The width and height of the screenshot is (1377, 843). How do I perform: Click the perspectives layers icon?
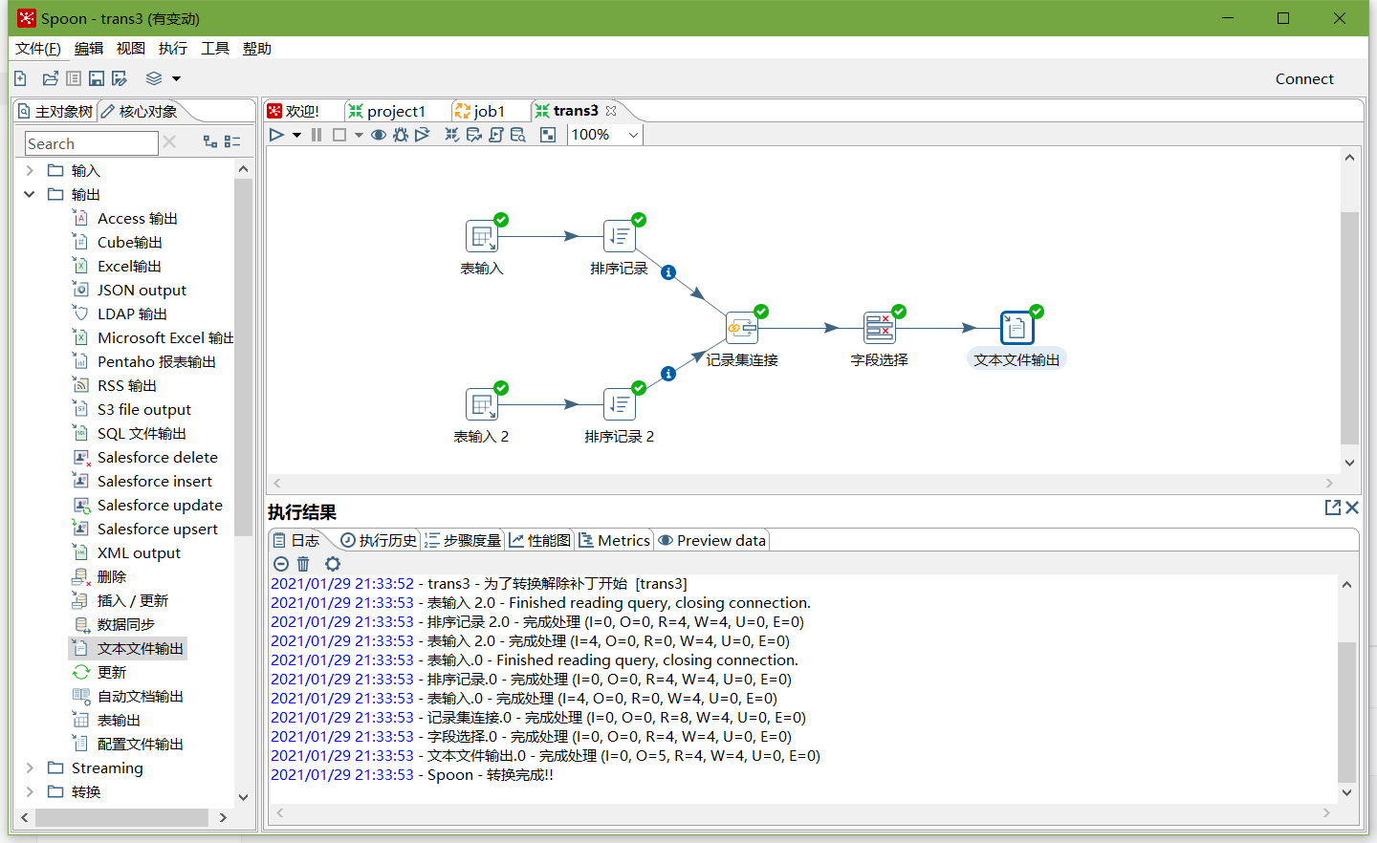coord(154,78)
